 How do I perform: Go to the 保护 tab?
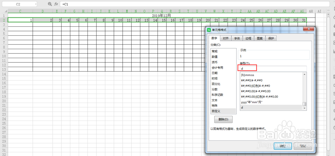pos(271,38)
